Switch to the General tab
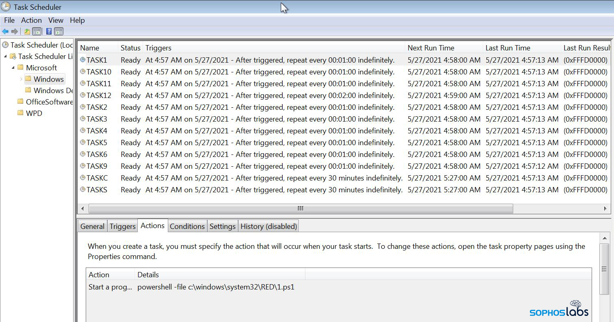The image size is (614, 322). pyautogui.click(x=92, y=226)
